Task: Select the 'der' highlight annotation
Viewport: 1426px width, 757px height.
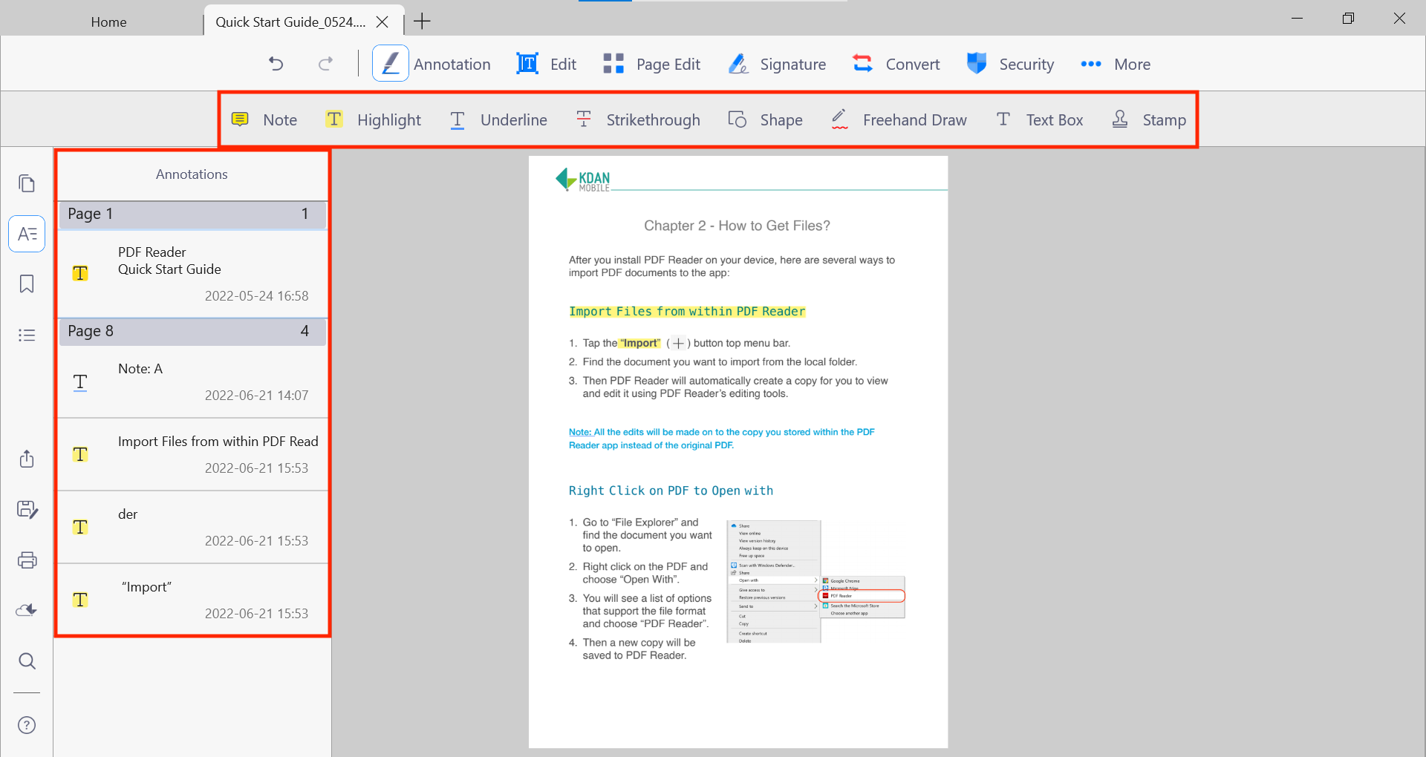Action: [192, 527]
